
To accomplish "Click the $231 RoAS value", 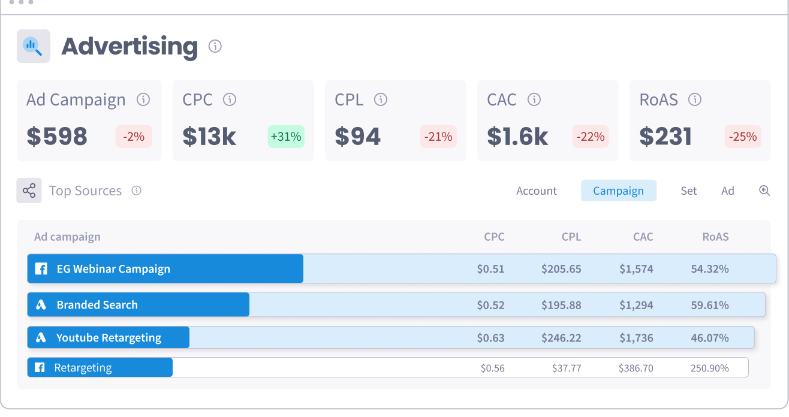I will click(665, 137).
